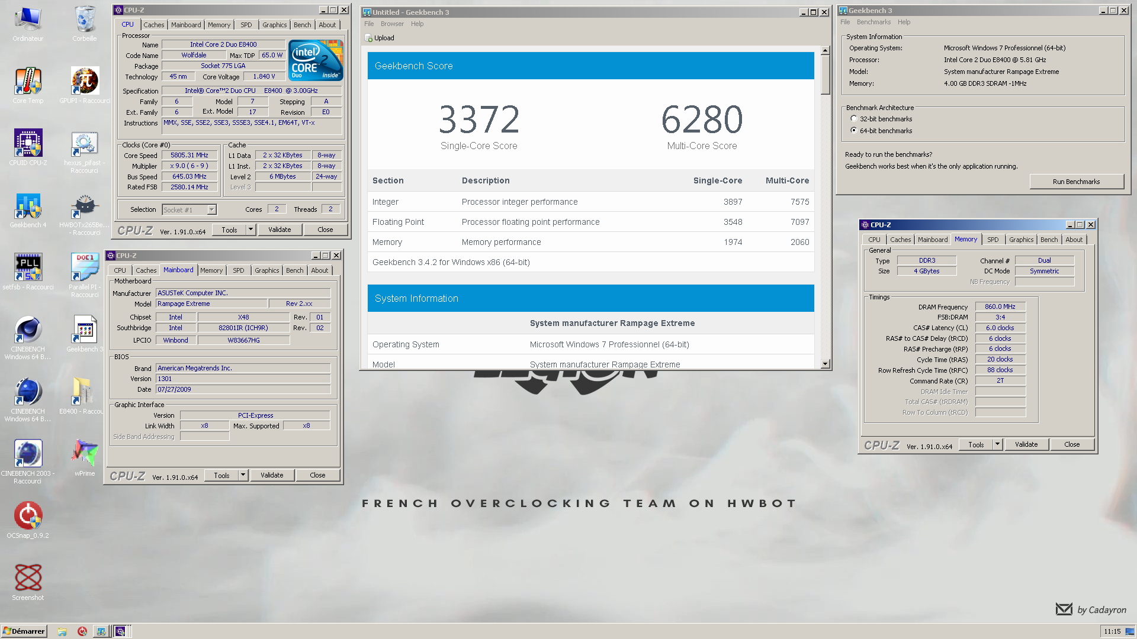Click Integer row in Geekbench results
1137x639 pixels.
pos(590,202)
